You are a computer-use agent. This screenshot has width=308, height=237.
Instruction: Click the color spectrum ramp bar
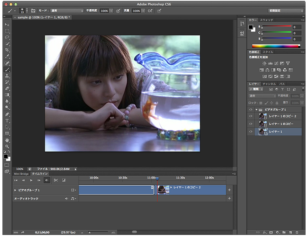click(x=276, y=46)
